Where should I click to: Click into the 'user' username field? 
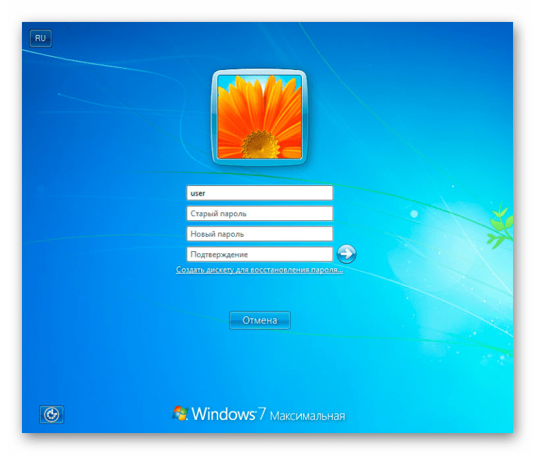tap(259, 193)
